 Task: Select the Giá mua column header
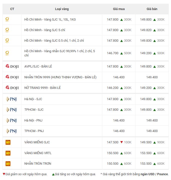coord(119,9)
